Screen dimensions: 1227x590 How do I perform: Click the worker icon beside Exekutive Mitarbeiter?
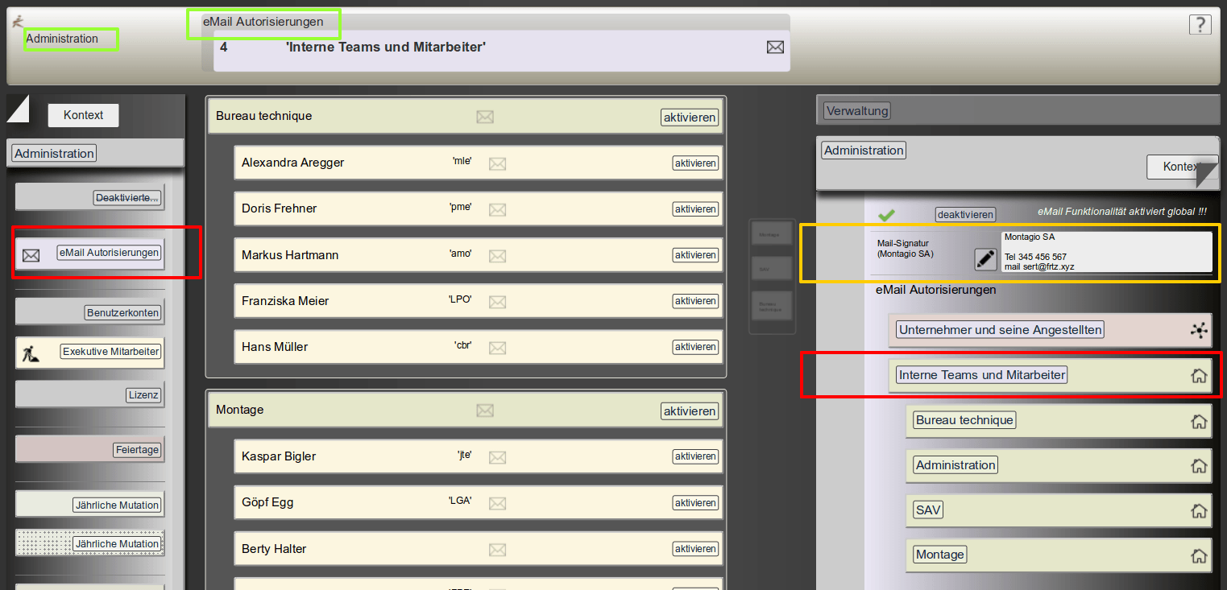click(x=30, y=352)
